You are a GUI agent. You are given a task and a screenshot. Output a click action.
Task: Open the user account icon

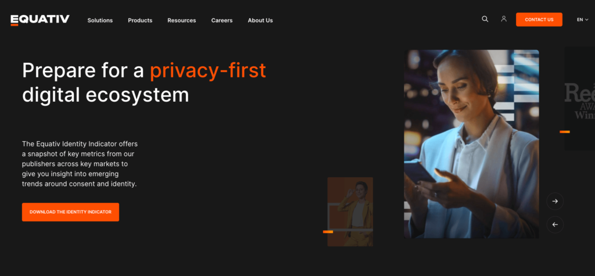click(504, 19)
